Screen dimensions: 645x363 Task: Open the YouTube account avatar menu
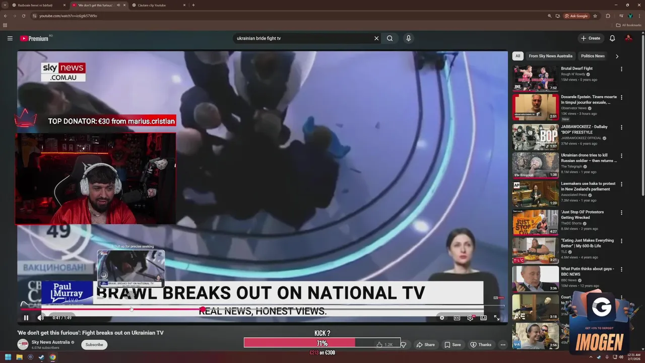(x=628, y=38)
